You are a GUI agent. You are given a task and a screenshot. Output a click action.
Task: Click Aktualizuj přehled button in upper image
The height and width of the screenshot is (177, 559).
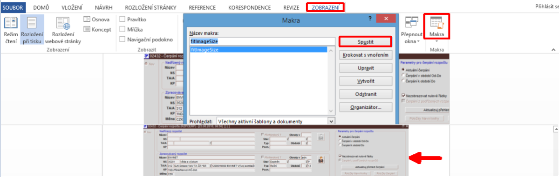[427, 110]
